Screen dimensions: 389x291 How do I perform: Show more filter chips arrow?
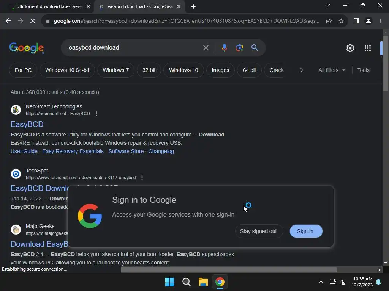301,70
